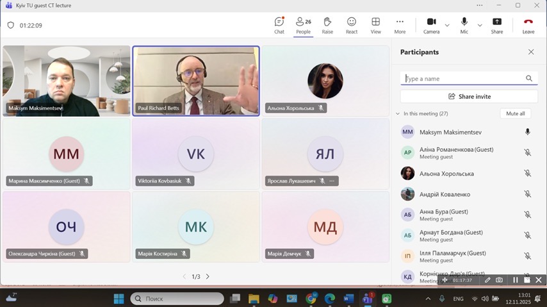Pause the screen recording
Image resolution: width=547 pixels, height=307 pixels.
(x=515, y=280)
